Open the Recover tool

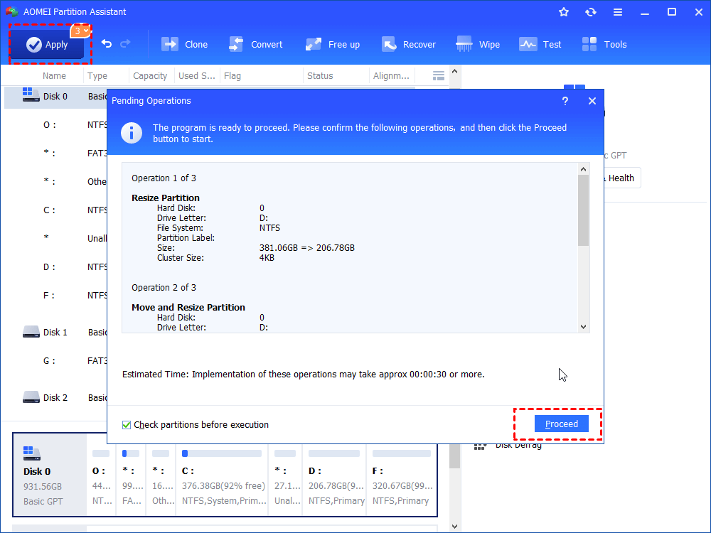(409, 44)
